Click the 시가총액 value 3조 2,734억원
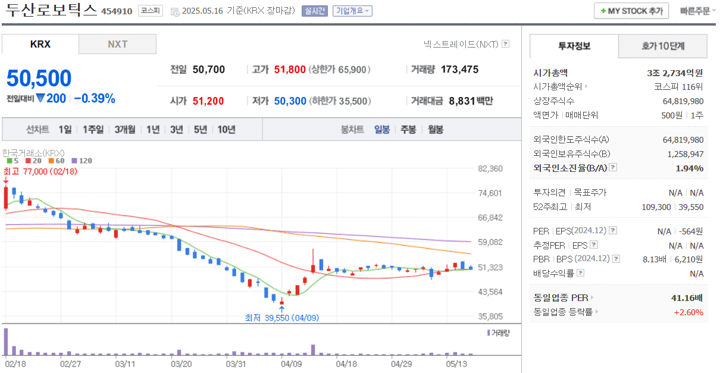Image resolution: width=720 pixels, height=373 pixels. pyautogui.click(x=675, y=73)
